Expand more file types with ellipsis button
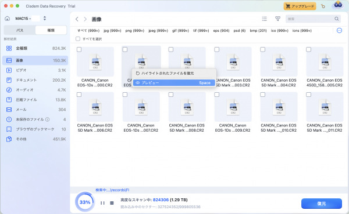 [x=339, y=30]
